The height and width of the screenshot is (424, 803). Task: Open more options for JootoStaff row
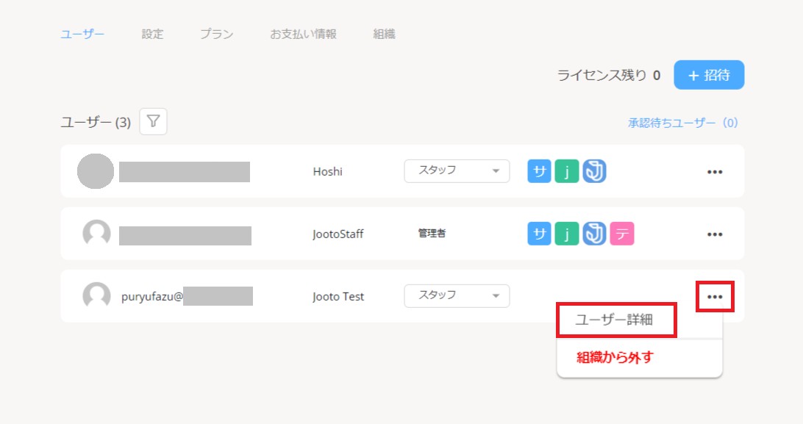click(x=714, y=234)
